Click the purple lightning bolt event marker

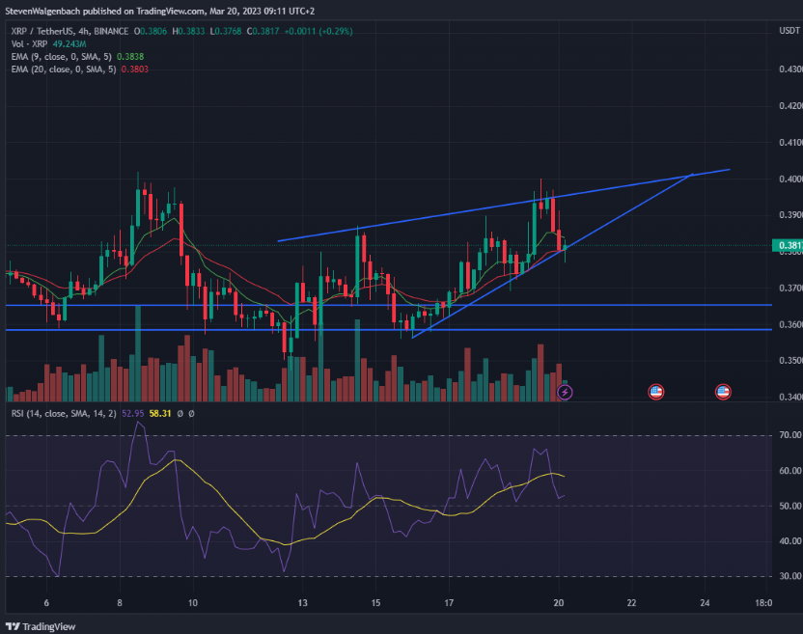[563, 391]
